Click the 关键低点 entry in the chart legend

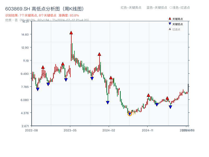point(176,24)
